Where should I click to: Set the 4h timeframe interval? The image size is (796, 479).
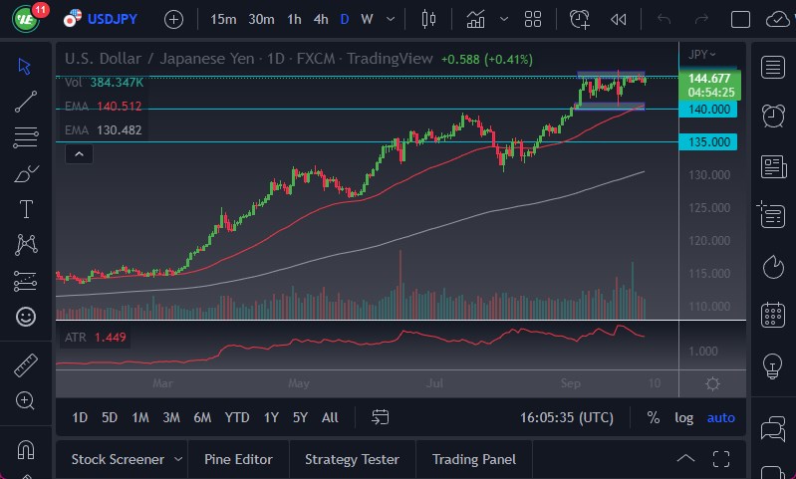point(320,19)
